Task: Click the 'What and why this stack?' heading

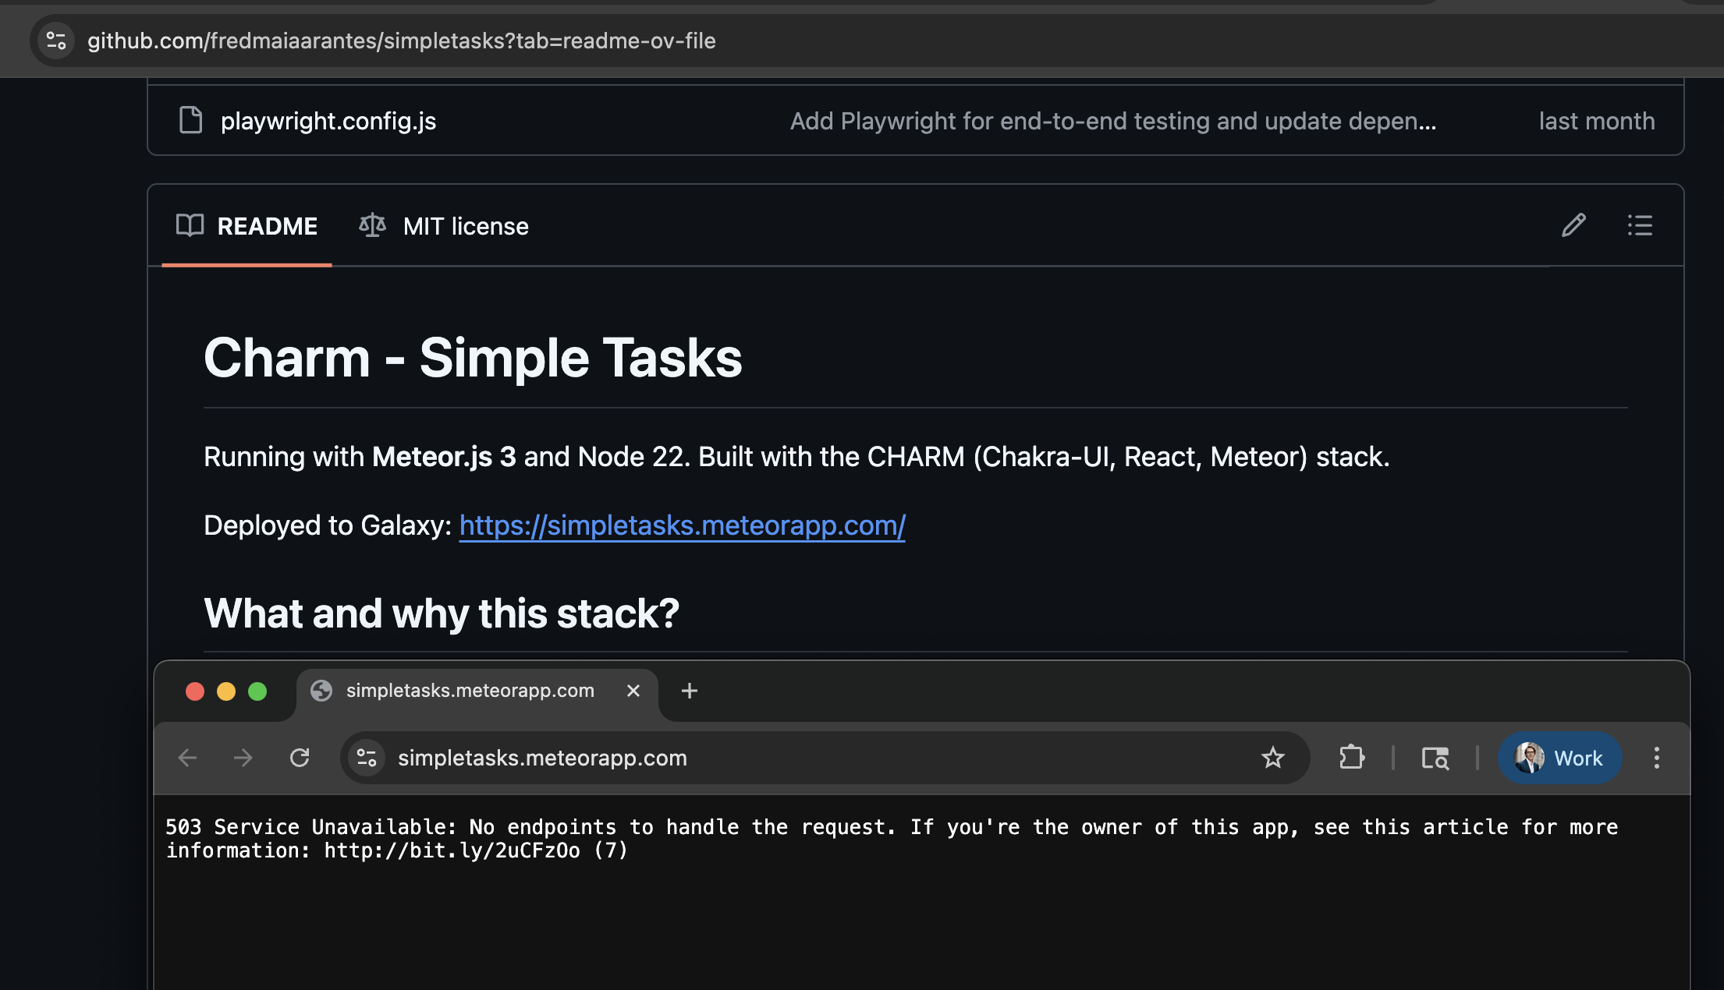Action: click(x=442, y=613)
